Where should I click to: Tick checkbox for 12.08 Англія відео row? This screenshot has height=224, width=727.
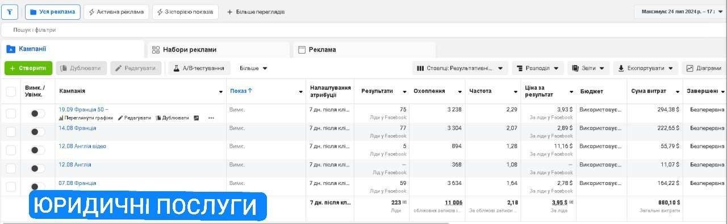pos(11,150)
